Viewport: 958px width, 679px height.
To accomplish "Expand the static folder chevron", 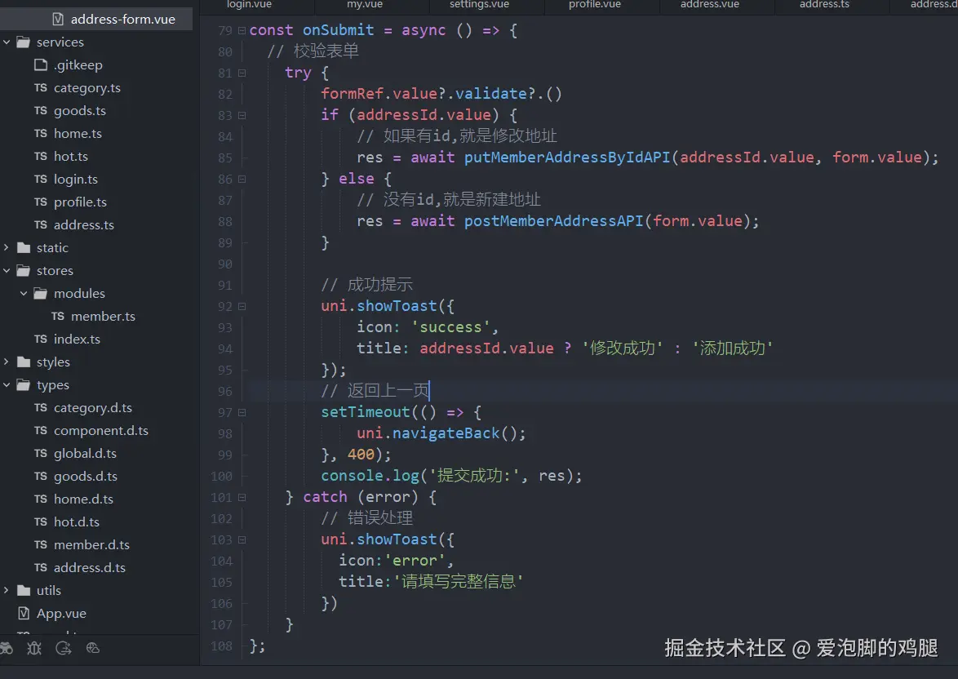I will coord(7,247).
